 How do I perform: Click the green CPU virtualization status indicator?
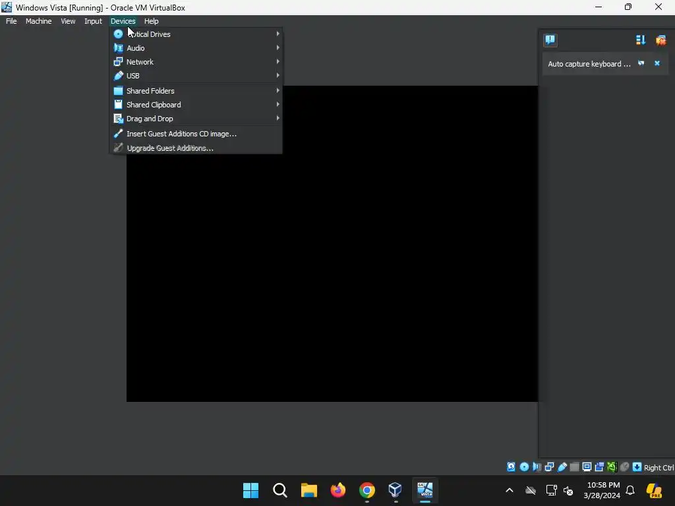pos(612,467)
